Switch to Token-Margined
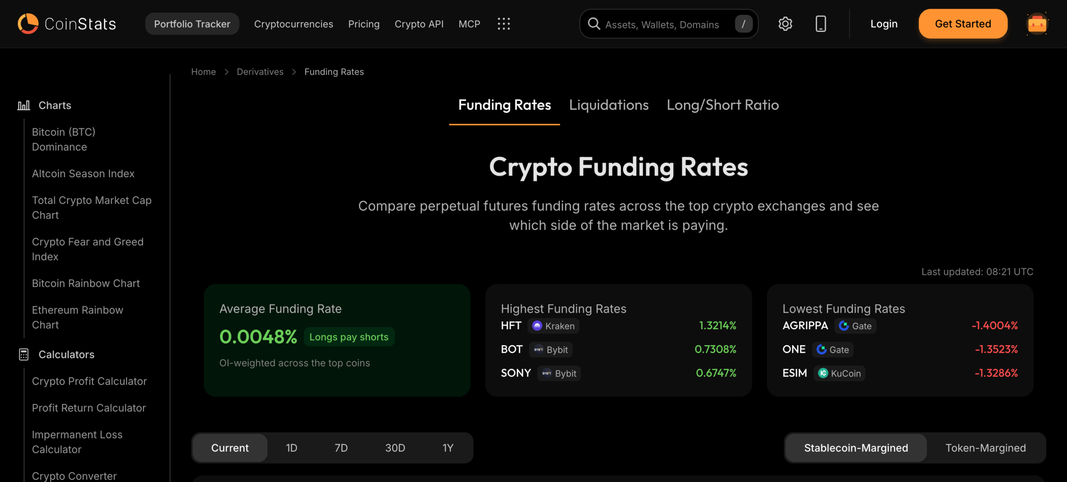 point(986,448)
